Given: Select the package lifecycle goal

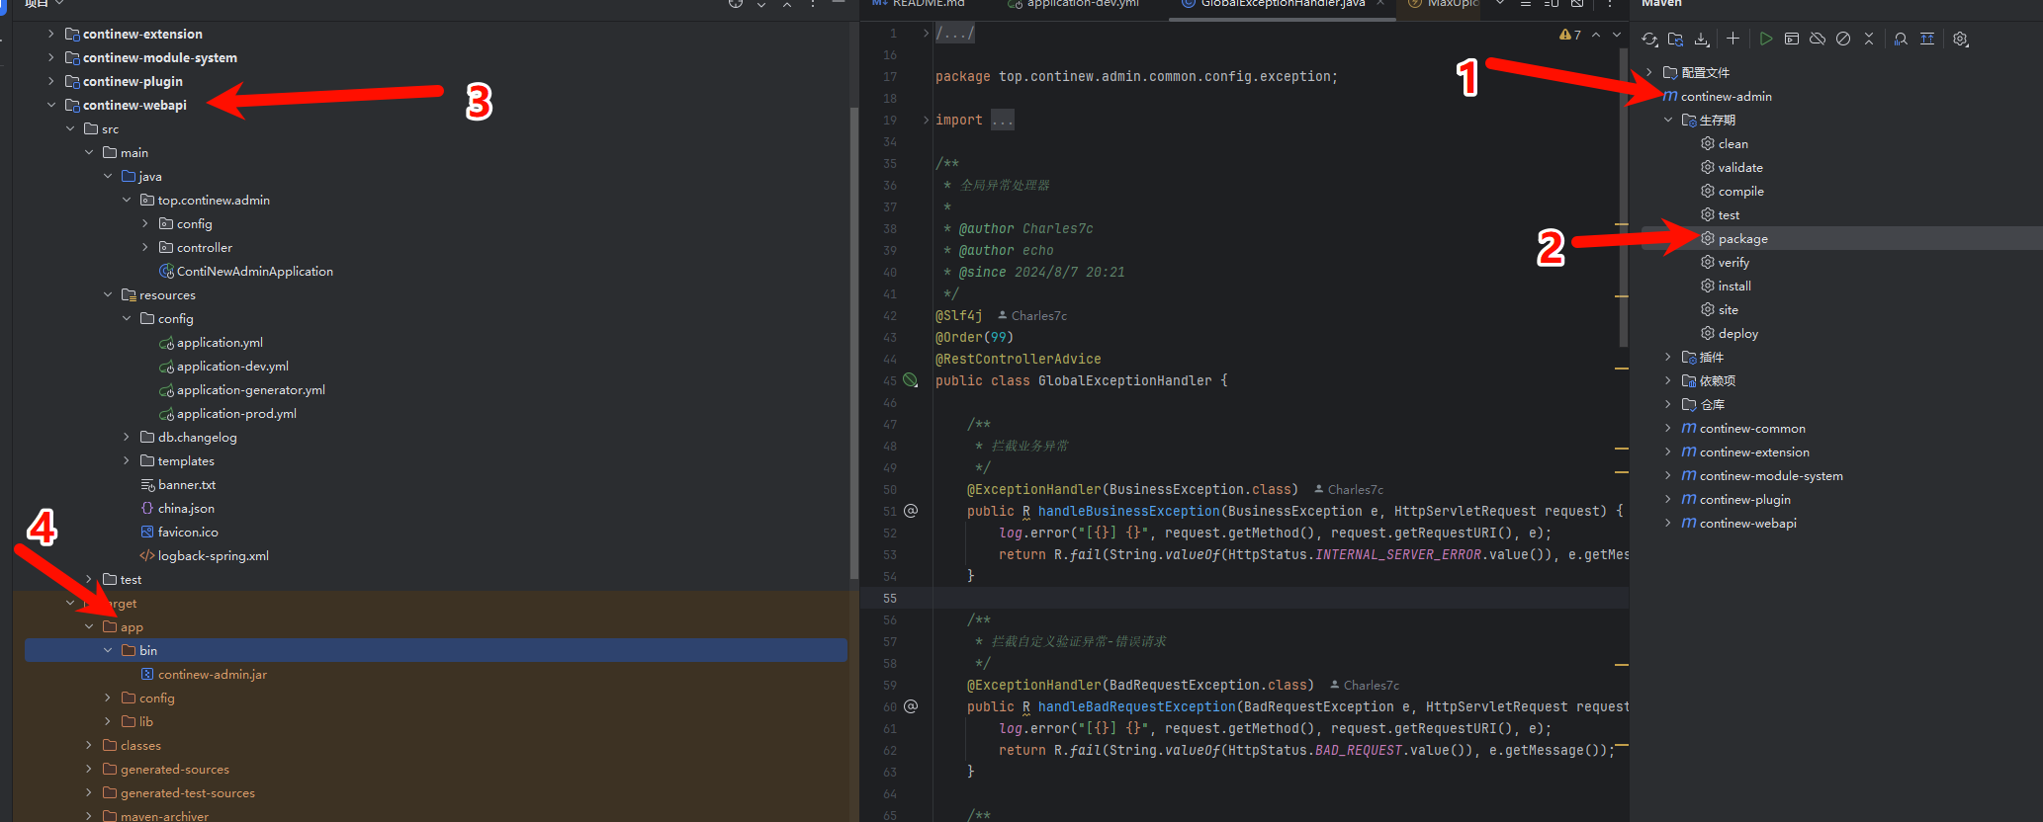Looking at the screenshot, I should [1742, 239].
